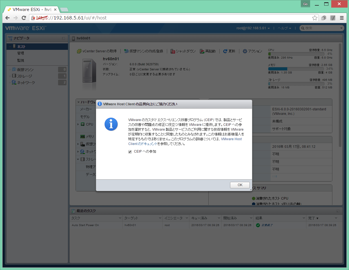
Task: Click the recent tasks panel icon
Action: [x=73, y=211]
